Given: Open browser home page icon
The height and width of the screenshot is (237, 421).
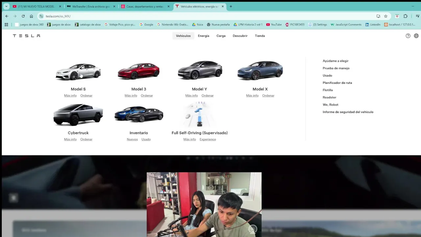Looking at the screenshot, I should coord(31,16).
